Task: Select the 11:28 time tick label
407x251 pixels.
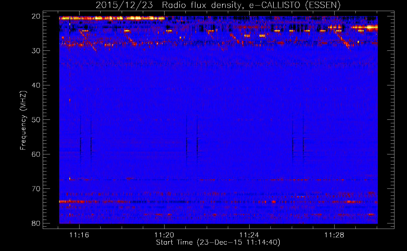Action: coord(334,235)
